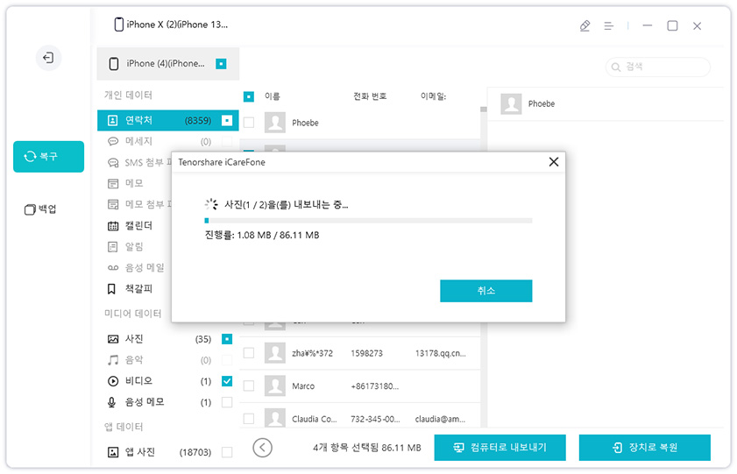Open the 백업 (Backup) section
This screenshot has height=474, width=737.
(x=40, y=209)
